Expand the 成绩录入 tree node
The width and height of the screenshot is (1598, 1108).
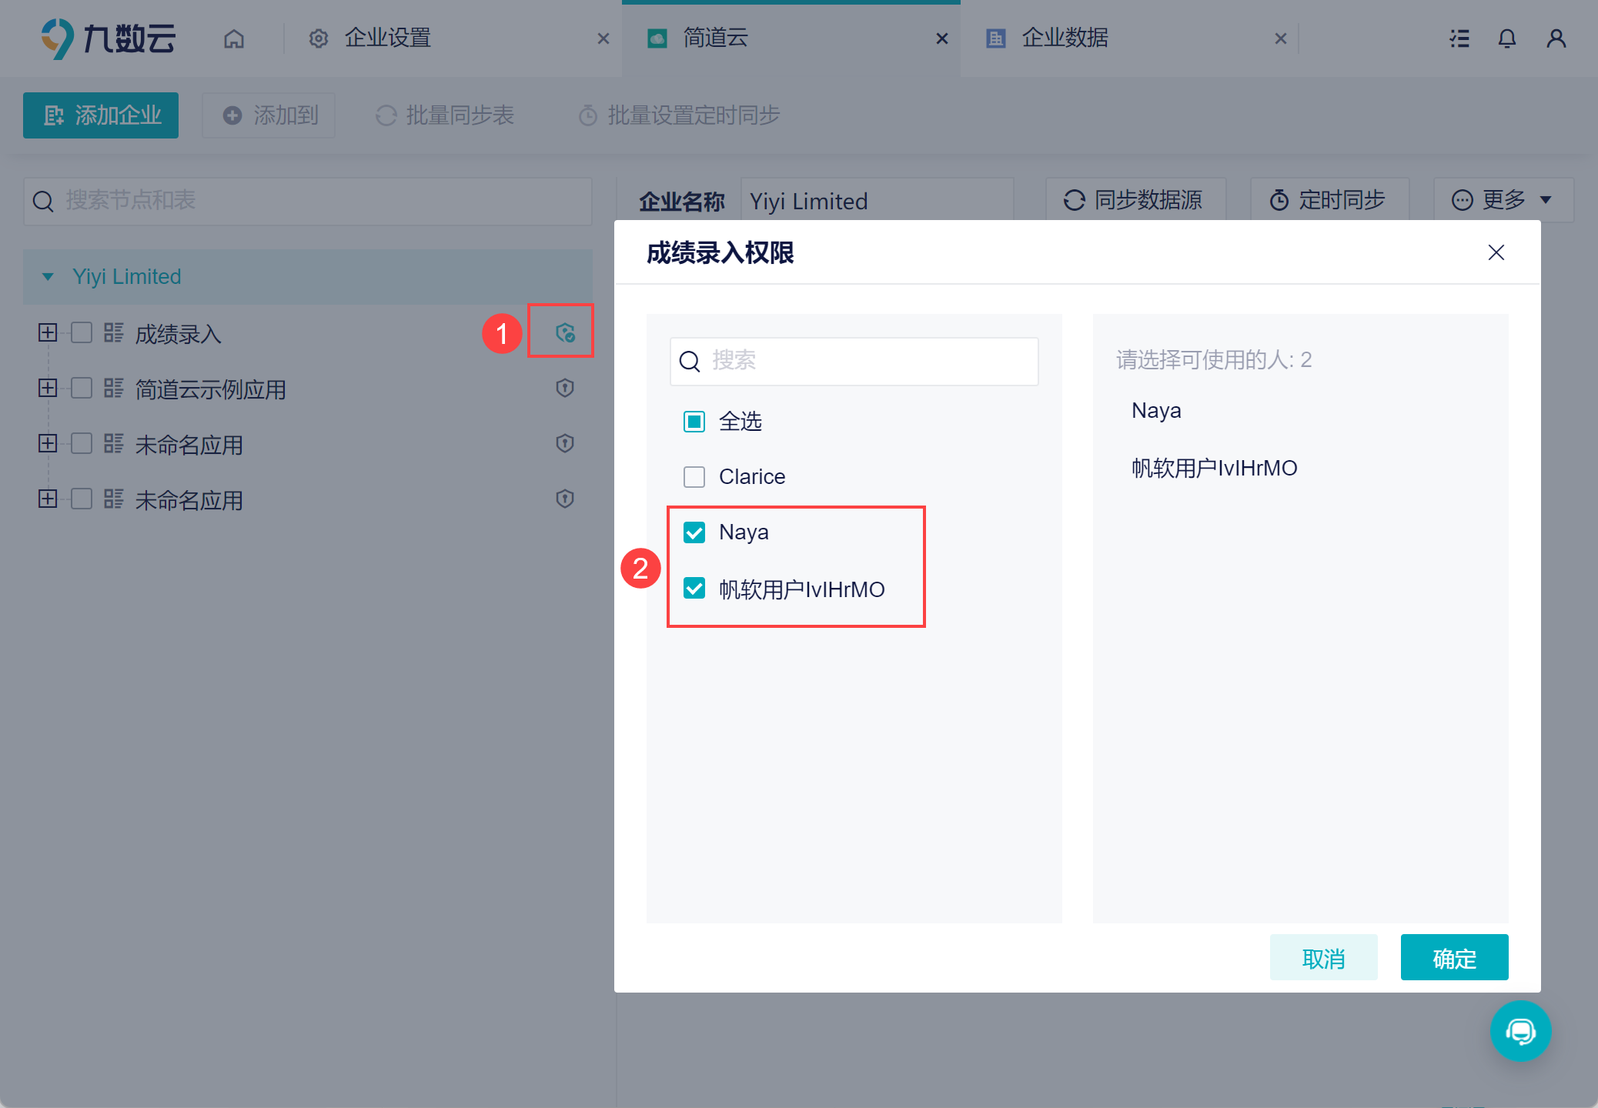[48, 332]
